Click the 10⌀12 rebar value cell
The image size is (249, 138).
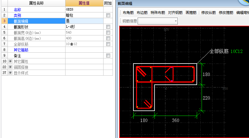coord(84,44)
